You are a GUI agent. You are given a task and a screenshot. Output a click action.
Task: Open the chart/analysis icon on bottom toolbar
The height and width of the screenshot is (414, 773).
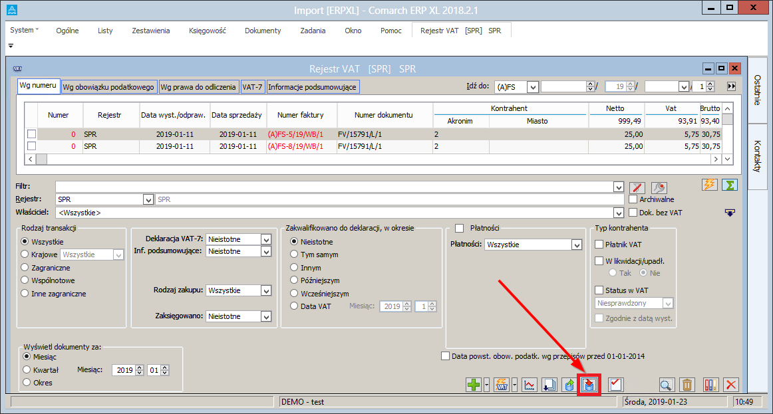(x=529, y=384)
